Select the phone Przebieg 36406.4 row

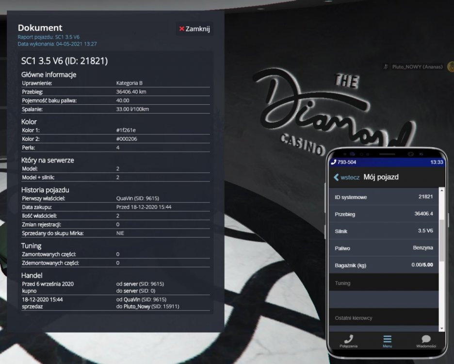(384, 214)
